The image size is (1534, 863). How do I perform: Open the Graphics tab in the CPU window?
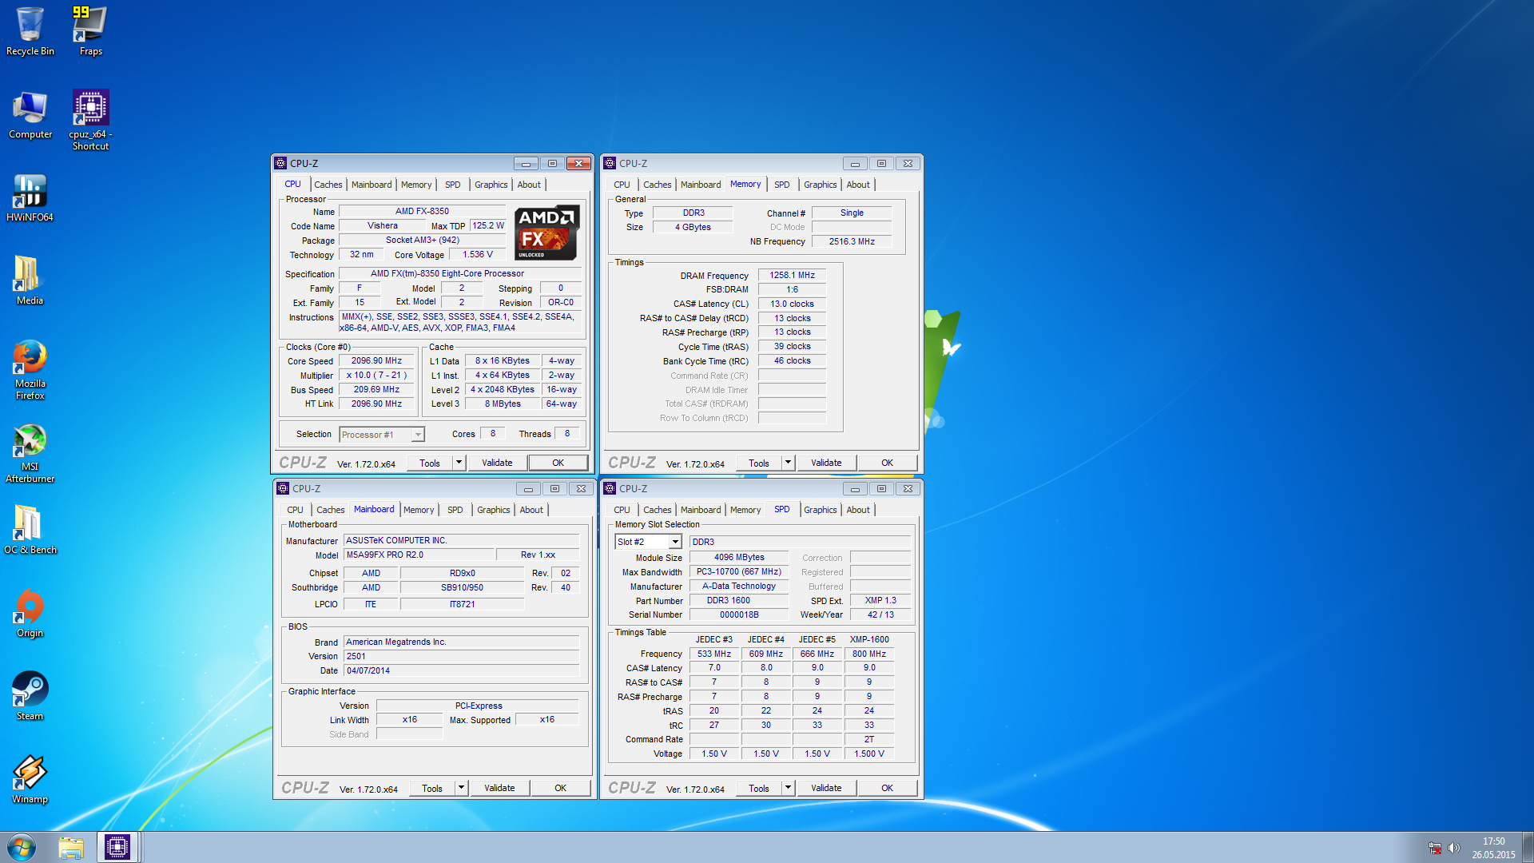(x=491, y=185)
